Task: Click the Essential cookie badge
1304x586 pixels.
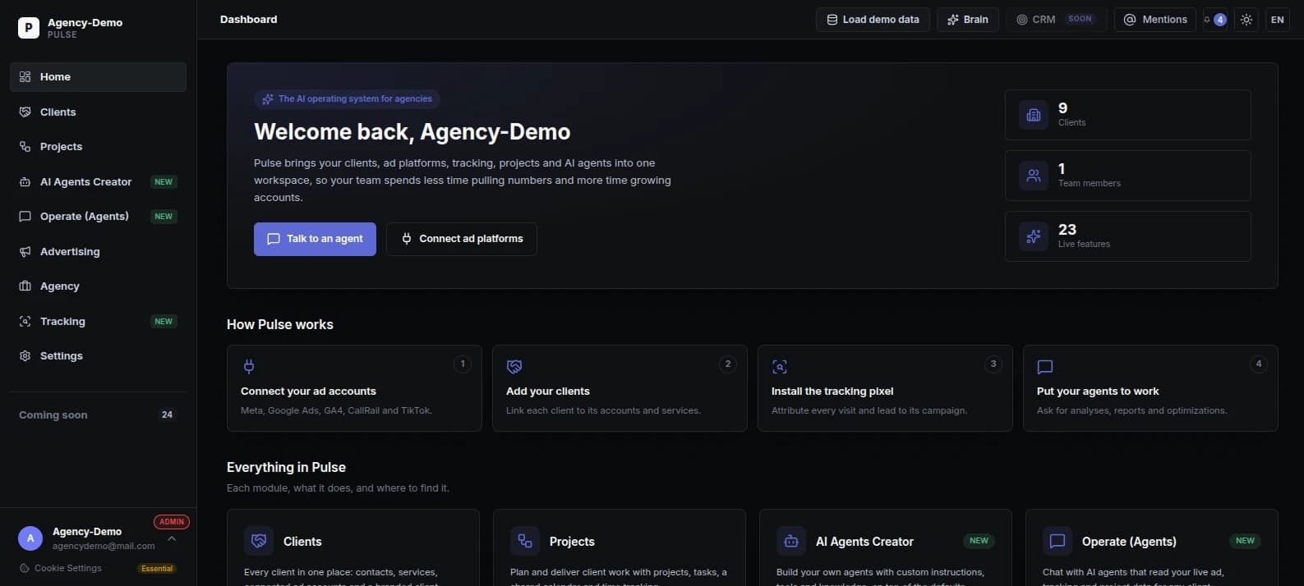Action: tap(157, 568)
